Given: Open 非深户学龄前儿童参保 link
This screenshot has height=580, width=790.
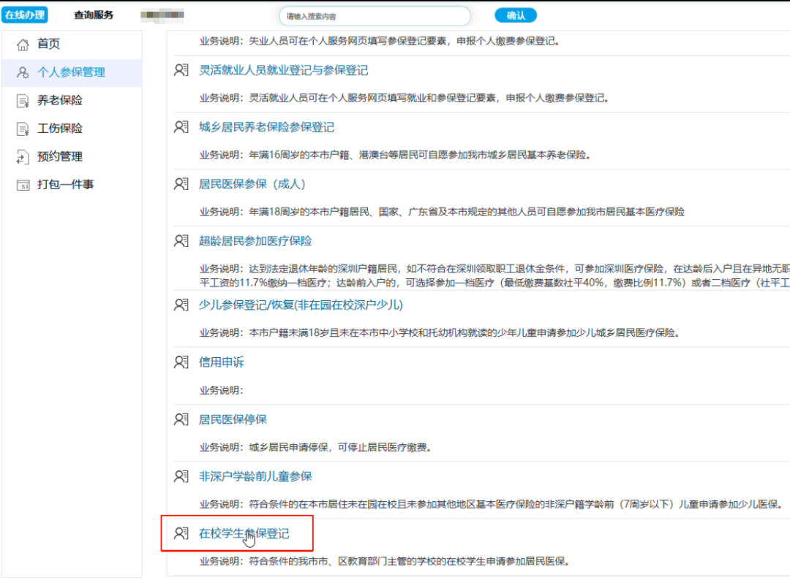Looking at the screenshot, I should tap(255, 476).
